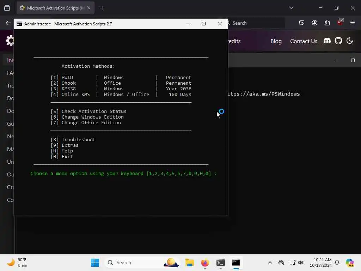Minimize the background PowerShell window
The width and height of the screenshot is (361, 271).
(x=337, y=60)
